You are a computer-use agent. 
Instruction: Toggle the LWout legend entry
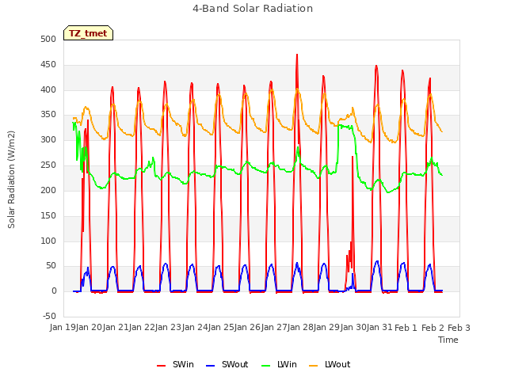[330, 364]
